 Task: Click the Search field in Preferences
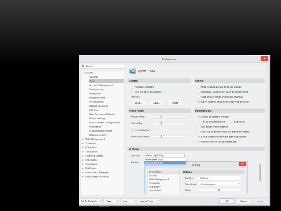(102, 67)
